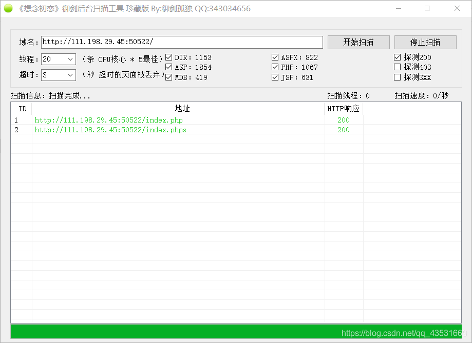Click the HTTP响应 column header

[x=344, y=109]
